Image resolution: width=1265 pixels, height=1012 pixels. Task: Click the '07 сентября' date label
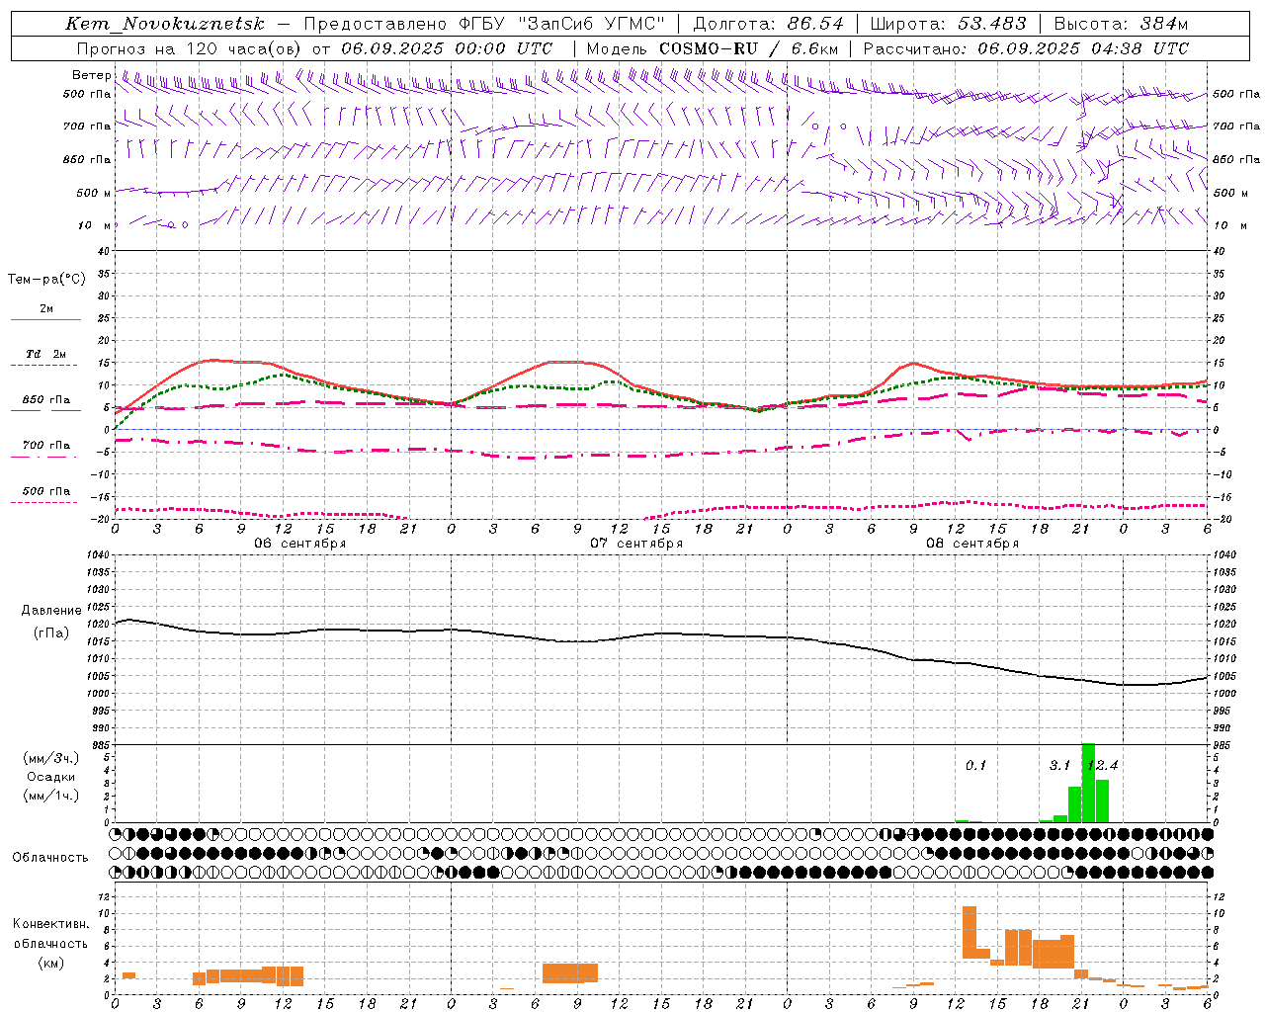(x=636, y=544)
